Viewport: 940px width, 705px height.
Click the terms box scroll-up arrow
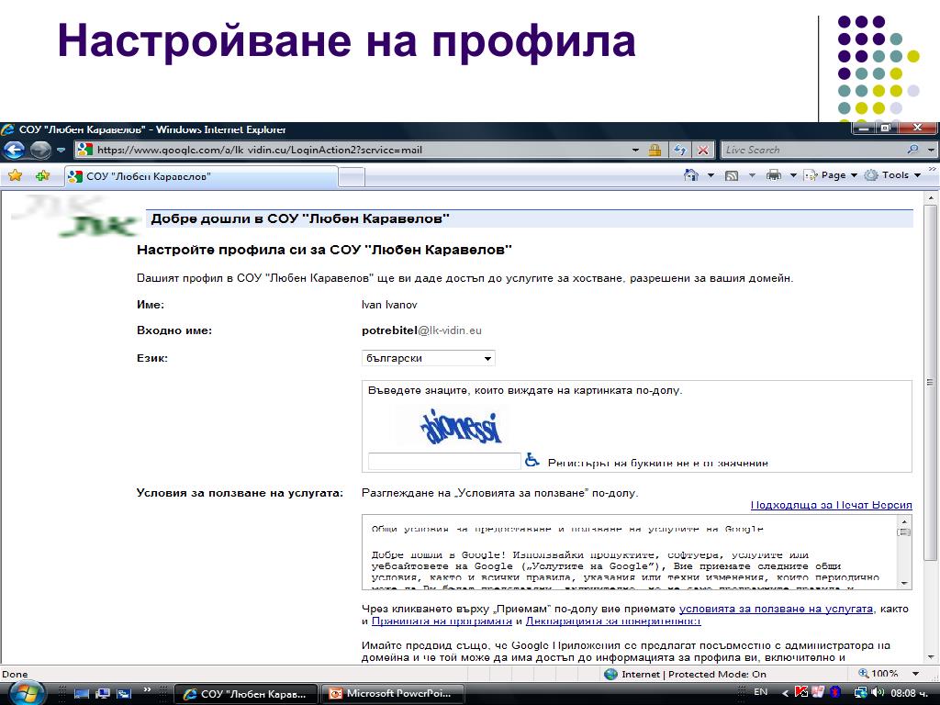[904, 522]
